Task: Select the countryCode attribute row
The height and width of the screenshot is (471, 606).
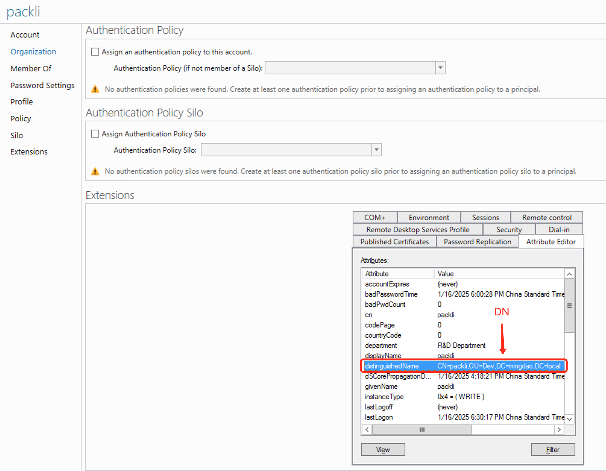Action: 463,335
